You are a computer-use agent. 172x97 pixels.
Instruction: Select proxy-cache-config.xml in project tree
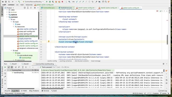click(28, 41)
